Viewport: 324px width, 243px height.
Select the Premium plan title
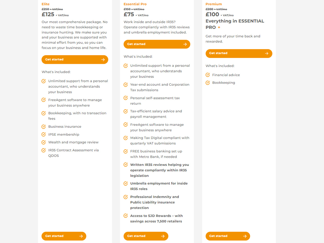pyautogui.click(x=214, y=4)
